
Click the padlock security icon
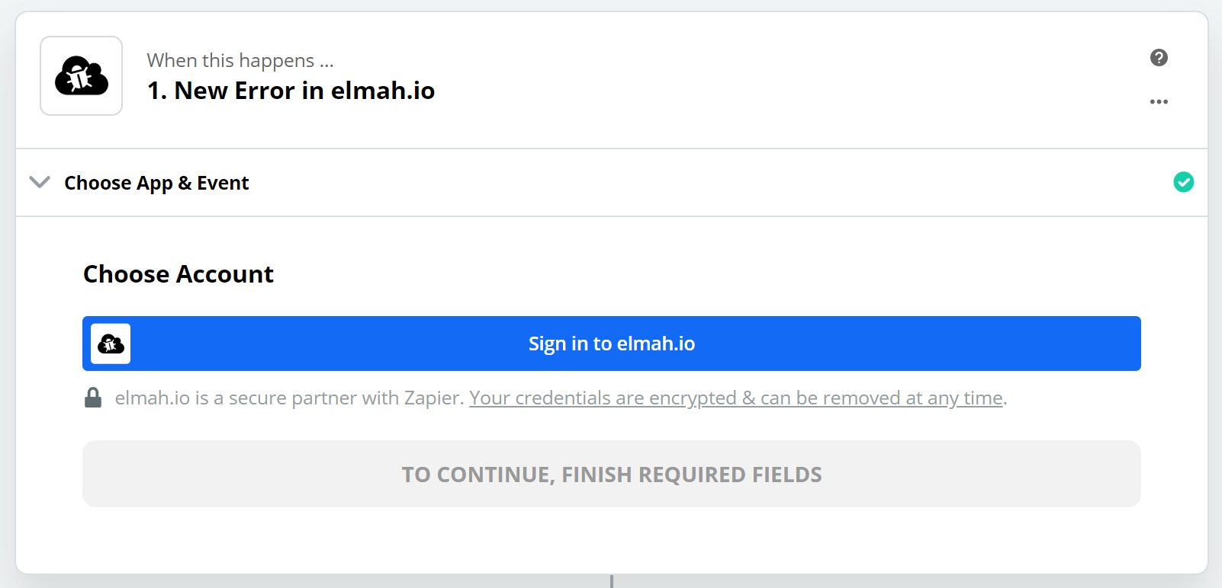click(x=93, y=398)
